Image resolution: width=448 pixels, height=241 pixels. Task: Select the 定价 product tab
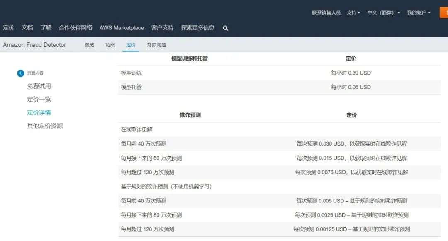coord(131,45)
